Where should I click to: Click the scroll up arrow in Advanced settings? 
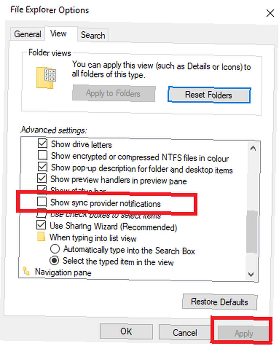(253, 148)
